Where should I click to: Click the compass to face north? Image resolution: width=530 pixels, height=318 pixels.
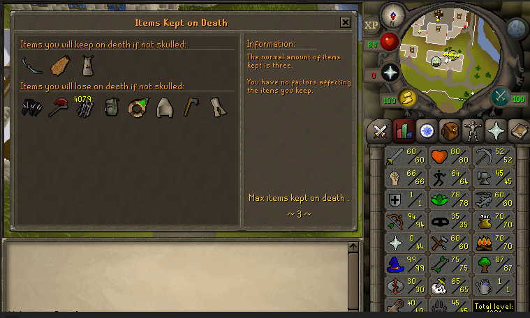coord(392,16)
